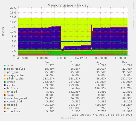Image resolution: width=136 pixels, height=121 pixels.
Task: Click the inactive max value 12.96G
Action: [x=127, y=111]
